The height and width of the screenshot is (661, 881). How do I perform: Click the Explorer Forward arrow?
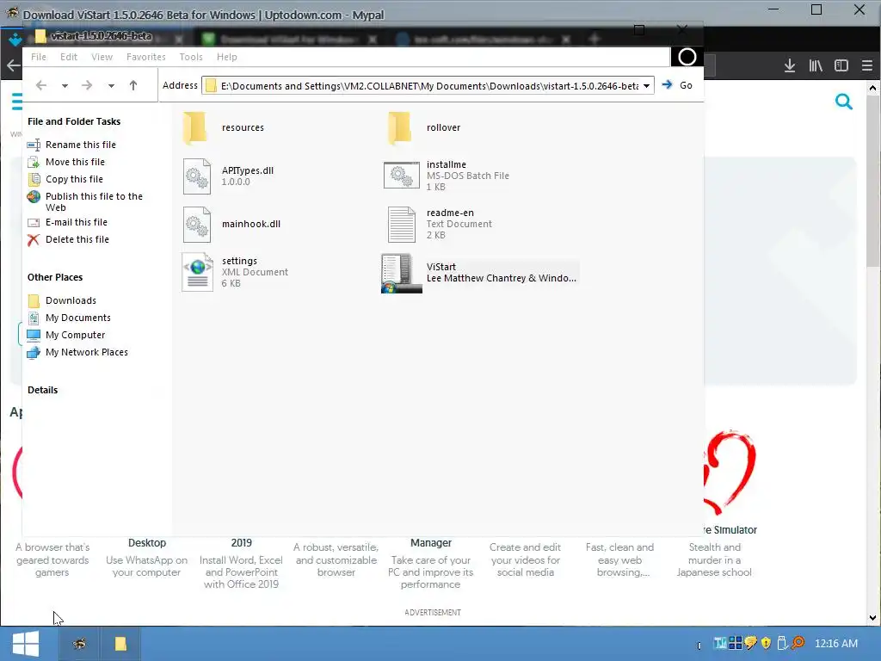[x=87, y=85]
